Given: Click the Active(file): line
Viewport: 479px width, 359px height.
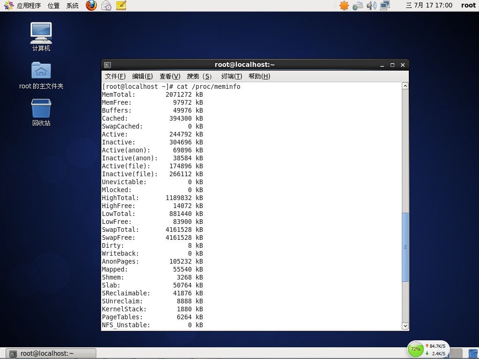Looking at the screenshot, I should (x=152, y=166).
